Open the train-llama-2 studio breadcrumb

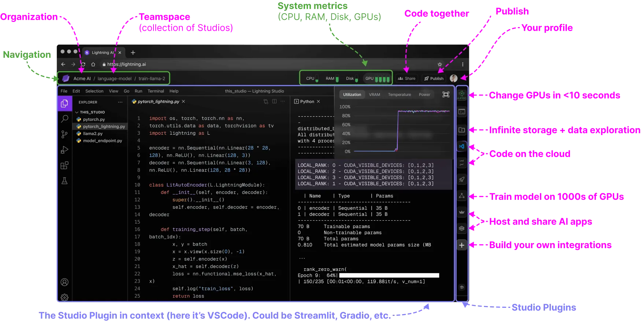[x=152, y=78]
